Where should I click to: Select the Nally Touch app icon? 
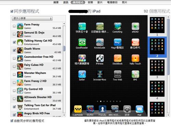pos(135,58)
